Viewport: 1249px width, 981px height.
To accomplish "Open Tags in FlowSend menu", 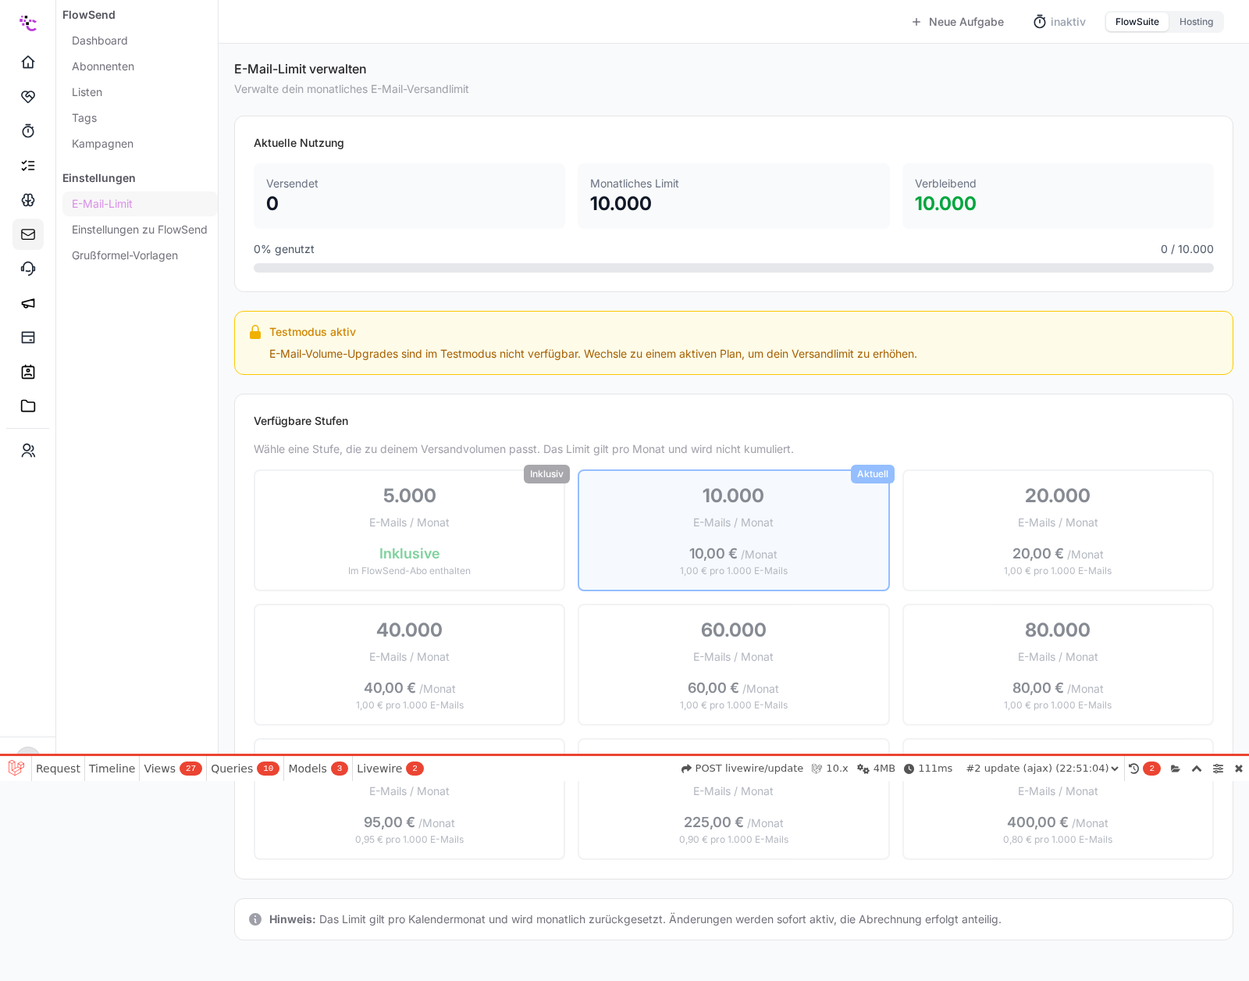I will tap(140, 118).
